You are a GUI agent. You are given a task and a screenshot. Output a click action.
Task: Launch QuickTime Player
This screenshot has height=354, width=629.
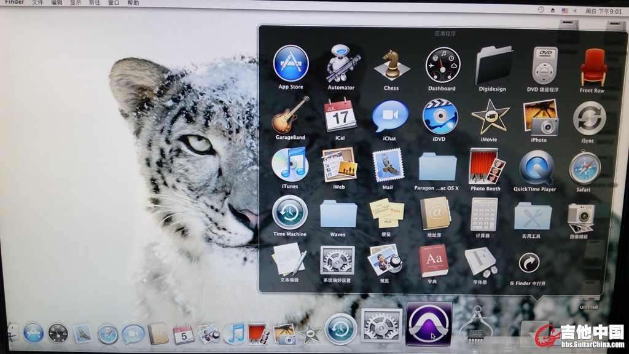pos(536,167)
